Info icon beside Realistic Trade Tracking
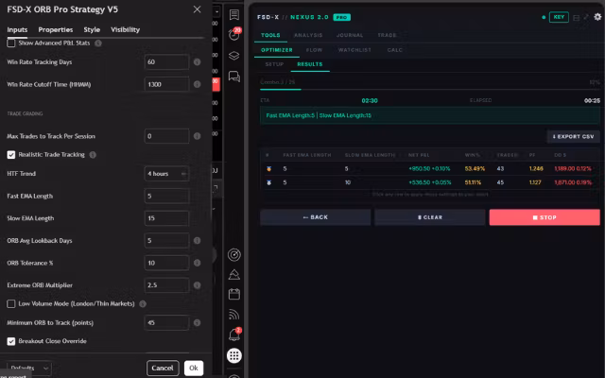The width and height of the screenshot is (605, 378). [93, 155]
